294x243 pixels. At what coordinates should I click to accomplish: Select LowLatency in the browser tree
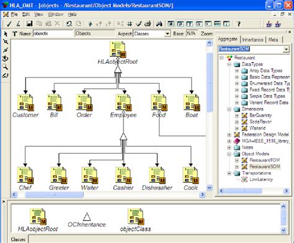[261, 179]
